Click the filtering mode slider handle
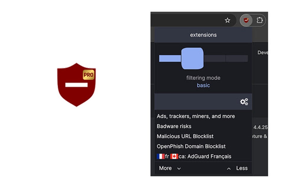The image size is (301, 188). (x=192, y=58)
